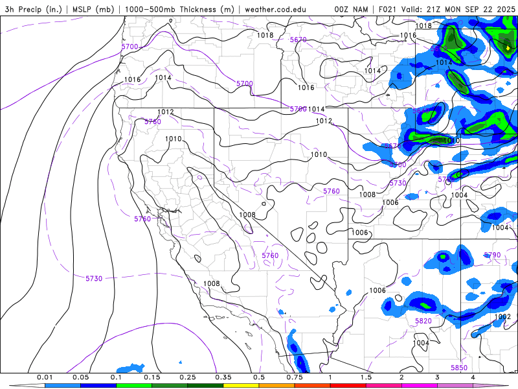Click the violet 3 inch legend swatch

point(455,386)
